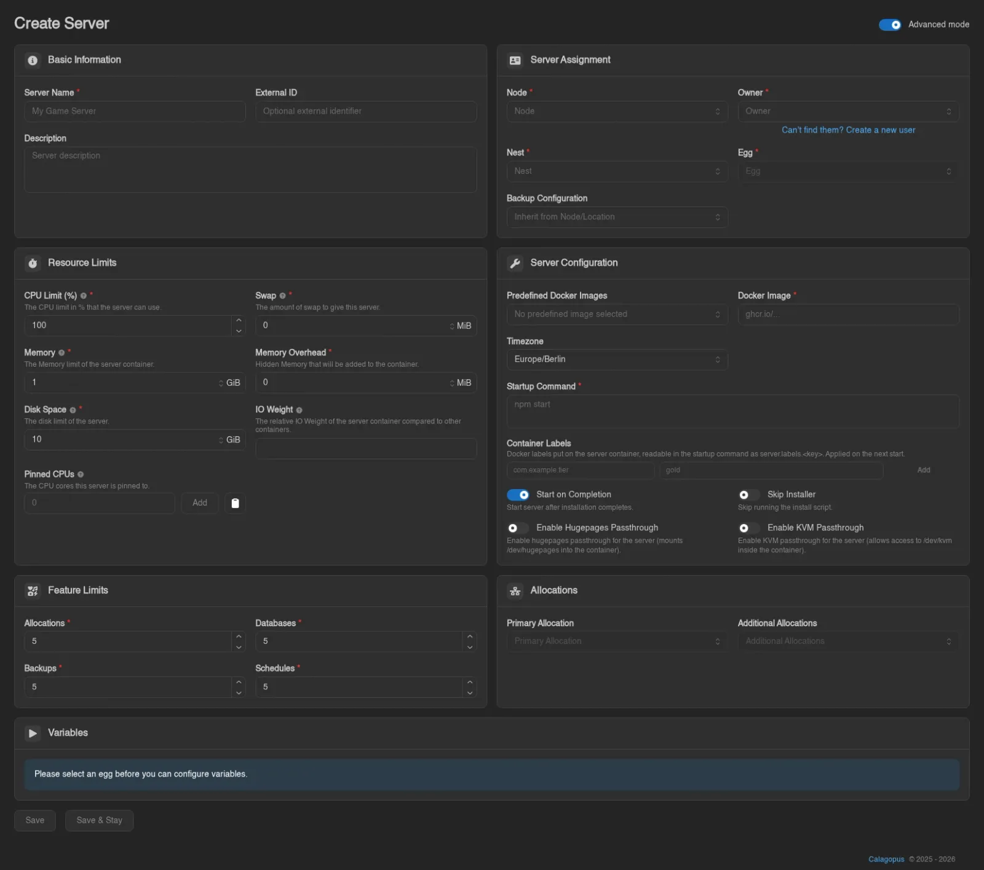984x870 pixels.
Task: Click the Basic Information info icon
Action: tap(33, 60)
